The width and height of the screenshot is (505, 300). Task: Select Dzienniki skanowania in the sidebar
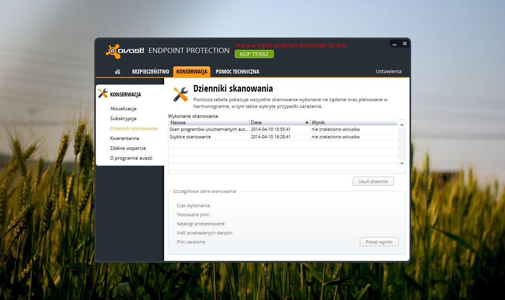click(x=133, y=128)
